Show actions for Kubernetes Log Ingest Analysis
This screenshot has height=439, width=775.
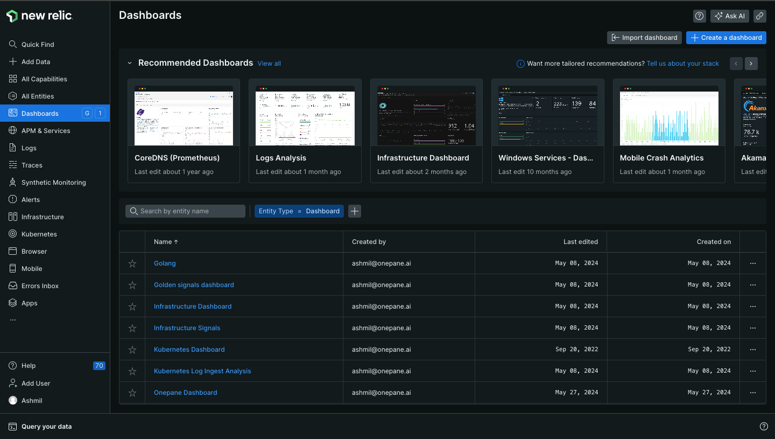click(x=753, y=371)
